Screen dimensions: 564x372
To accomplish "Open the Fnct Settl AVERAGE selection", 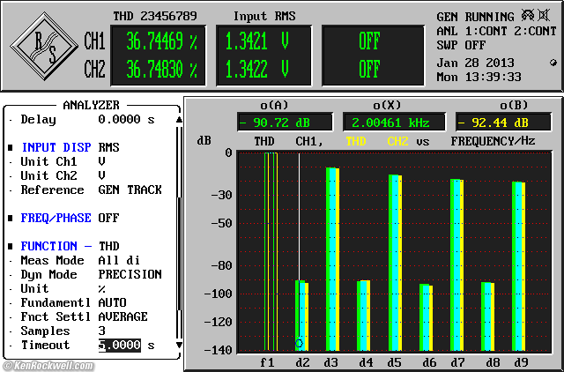I will click(122, 316).
